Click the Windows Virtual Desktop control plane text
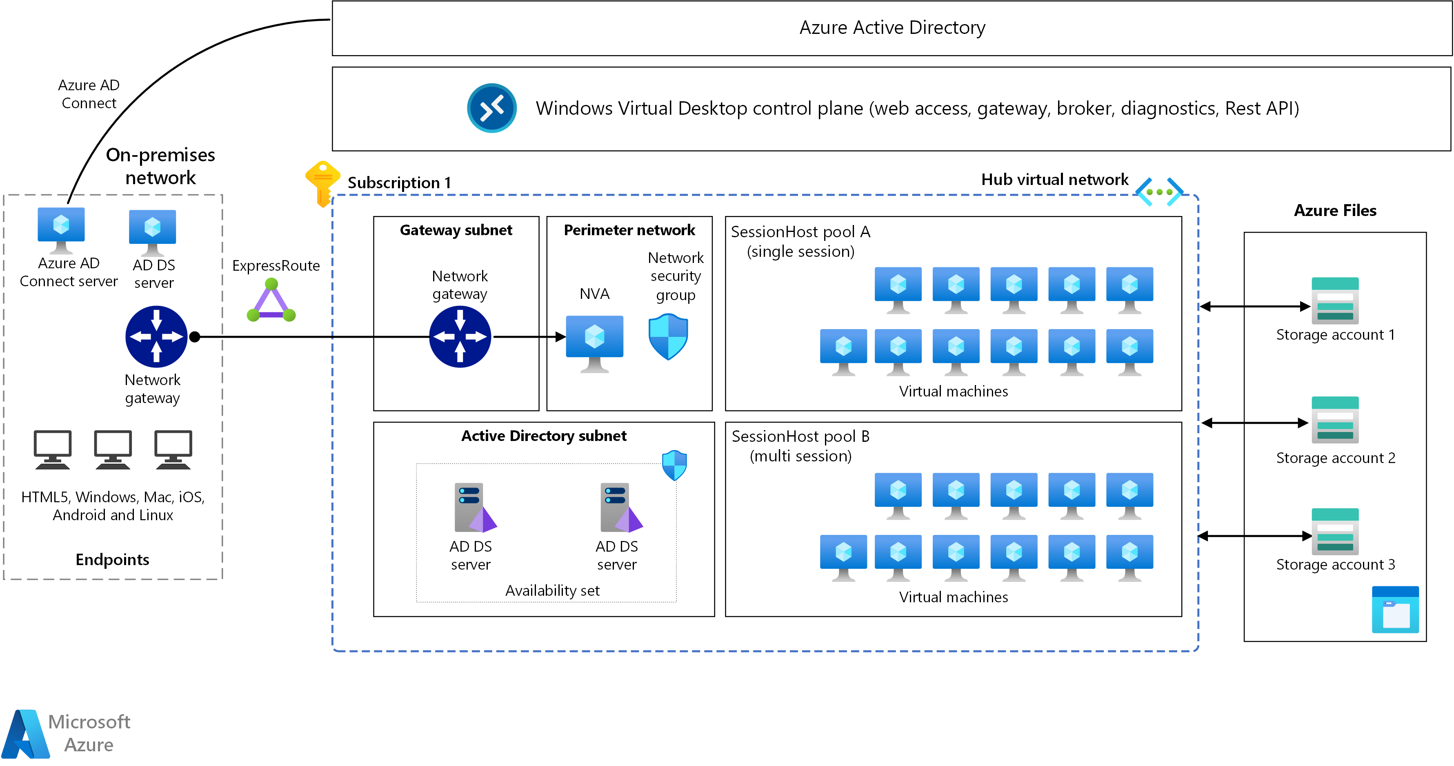1454x766 pixels. pyautogui.click(x=917, y=108)
